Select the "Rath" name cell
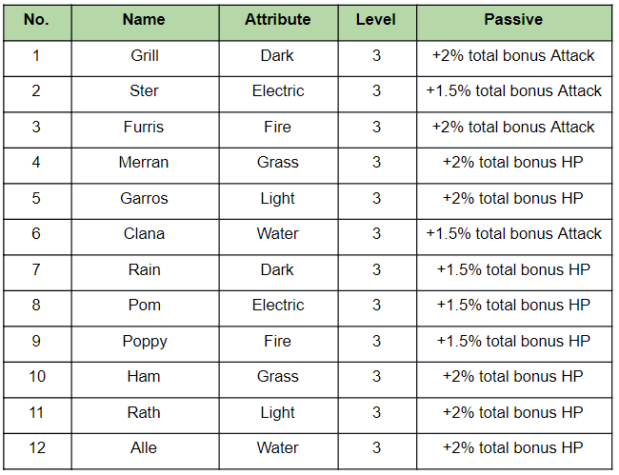The width and height of the screenshot is (619, 475). coord(144,412)
